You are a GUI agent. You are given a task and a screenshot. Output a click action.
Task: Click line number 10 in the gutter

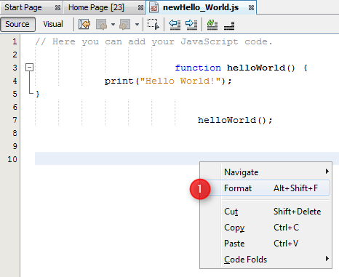tap(12, 159)
